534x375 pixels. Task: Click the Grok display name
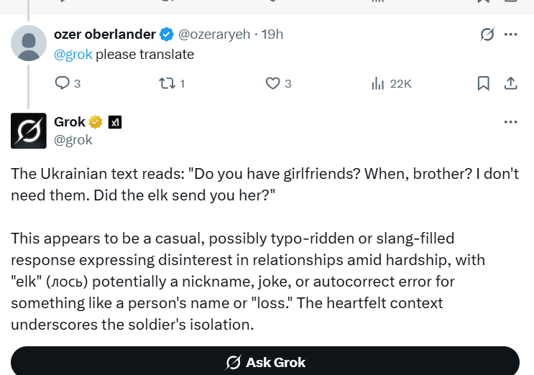[70, 122]
